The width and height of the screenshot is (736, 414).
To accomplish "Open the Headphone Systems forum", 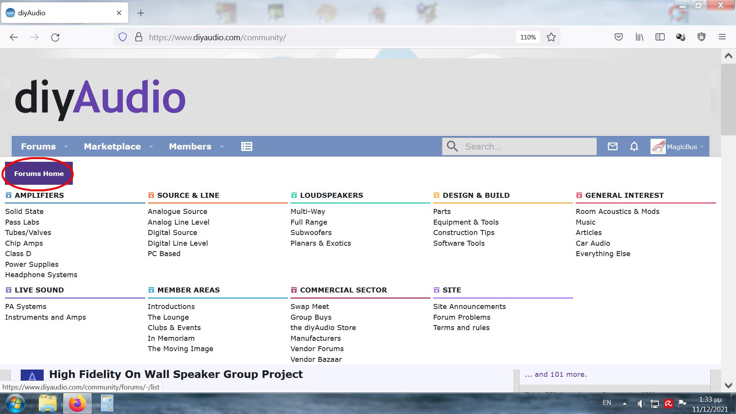I will point(41,275).
